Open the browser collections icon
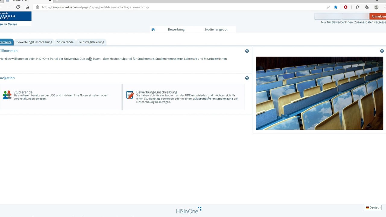 [x=367, y=7]
